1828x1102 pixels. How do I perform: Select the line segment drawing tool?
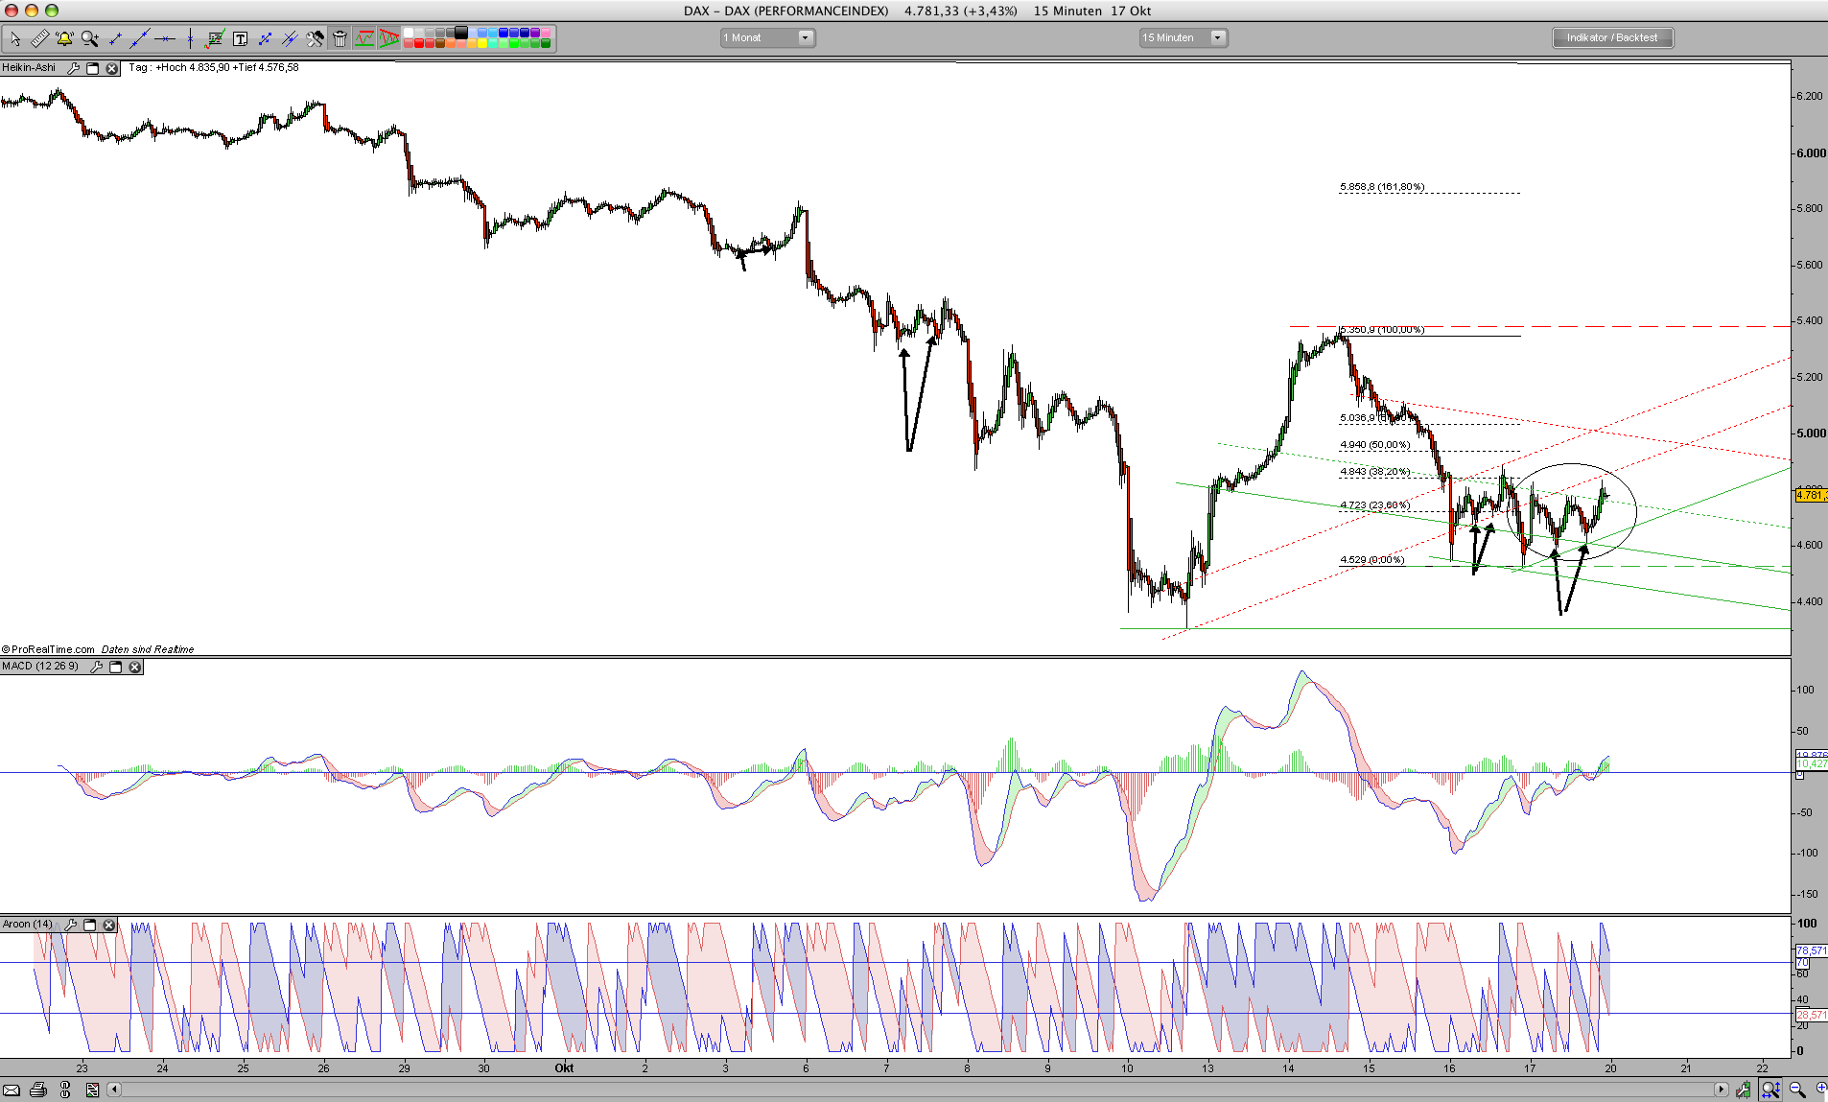115,38
